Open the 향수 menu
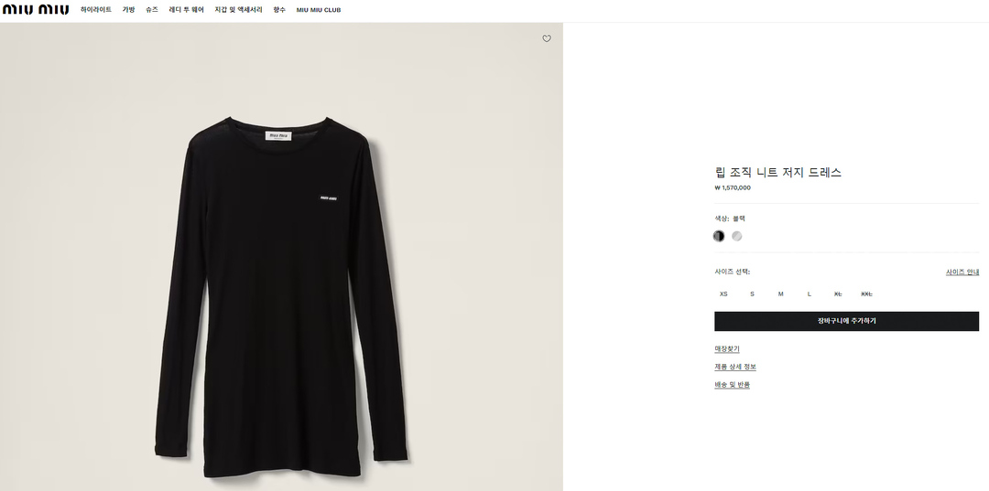 (279, 10)
